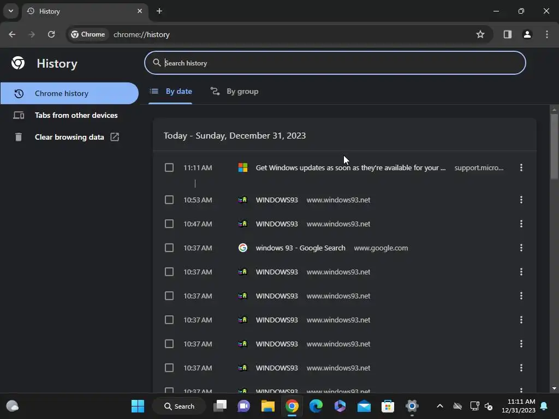Open Mail app from the taskbar

(364, 406)
